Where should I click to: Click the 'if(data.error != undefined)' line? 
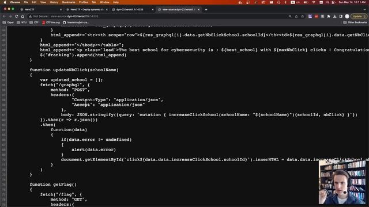click(x=96, y=140)
